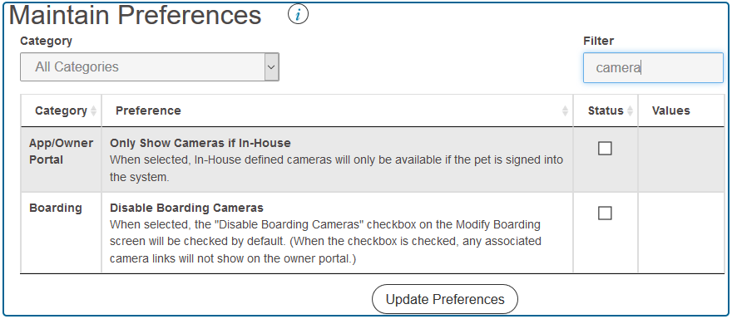732x319 pixels.
Task: Sort by Preference column arrows
Action: click(x=565, y=111)
